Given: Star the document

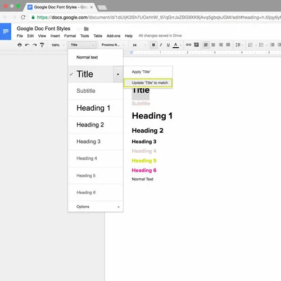Looking at the screenshot, I should pos(79,29).
